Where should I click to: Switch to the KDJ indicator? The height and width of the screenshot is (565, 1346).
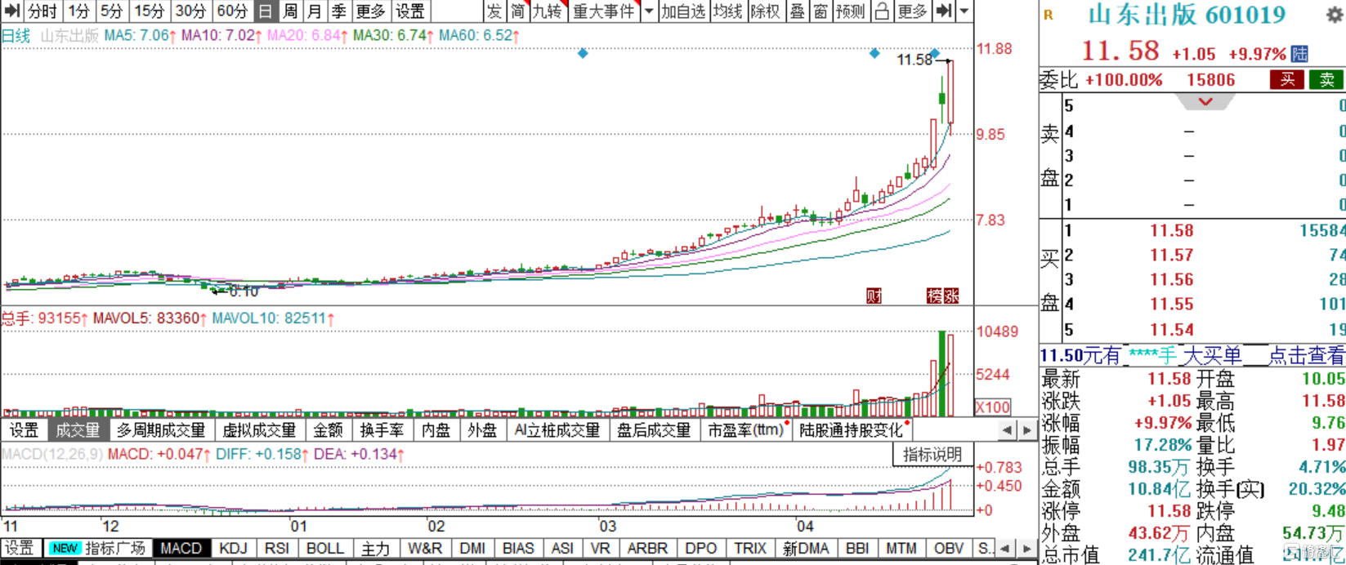[234, 549]
